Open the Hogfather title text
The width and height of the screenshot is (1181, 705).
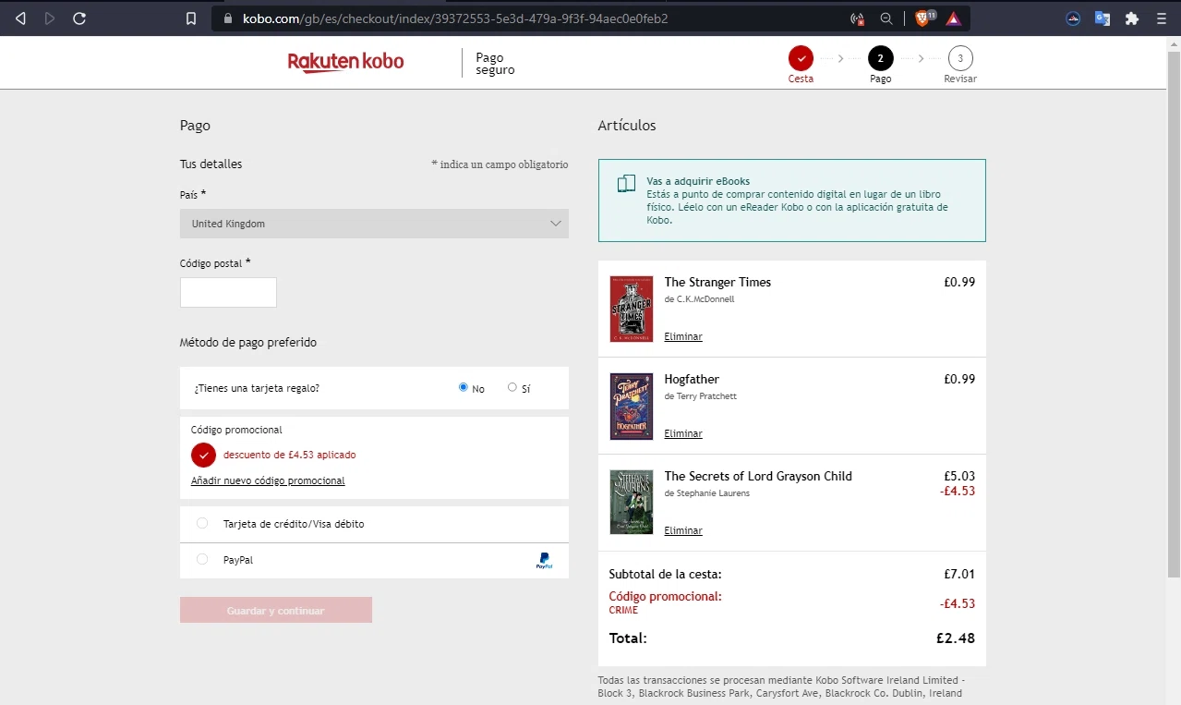point(692,379)
